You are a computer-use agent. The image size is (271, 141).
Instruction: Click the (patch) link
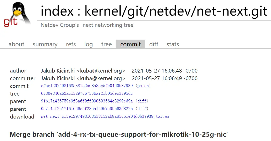point(143,86)
